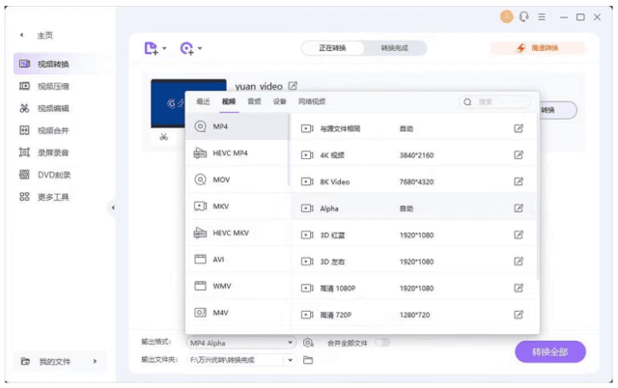
Task: Open the 视频 format tab
Action: pos(229,101)
